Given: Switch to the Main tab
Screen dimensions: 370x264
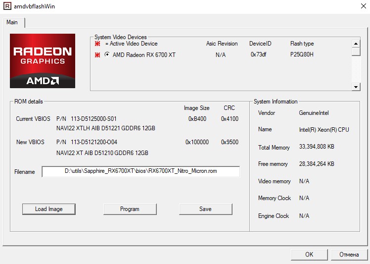Looking at the screenshot, I should coord(12,22).
